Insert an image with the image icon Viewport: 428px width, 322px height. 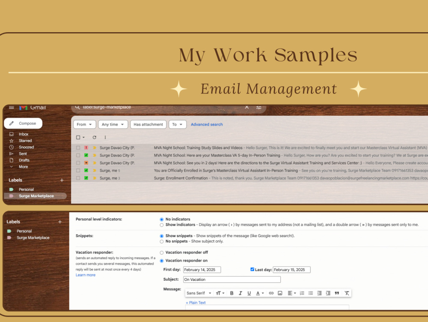pos(280,293)
